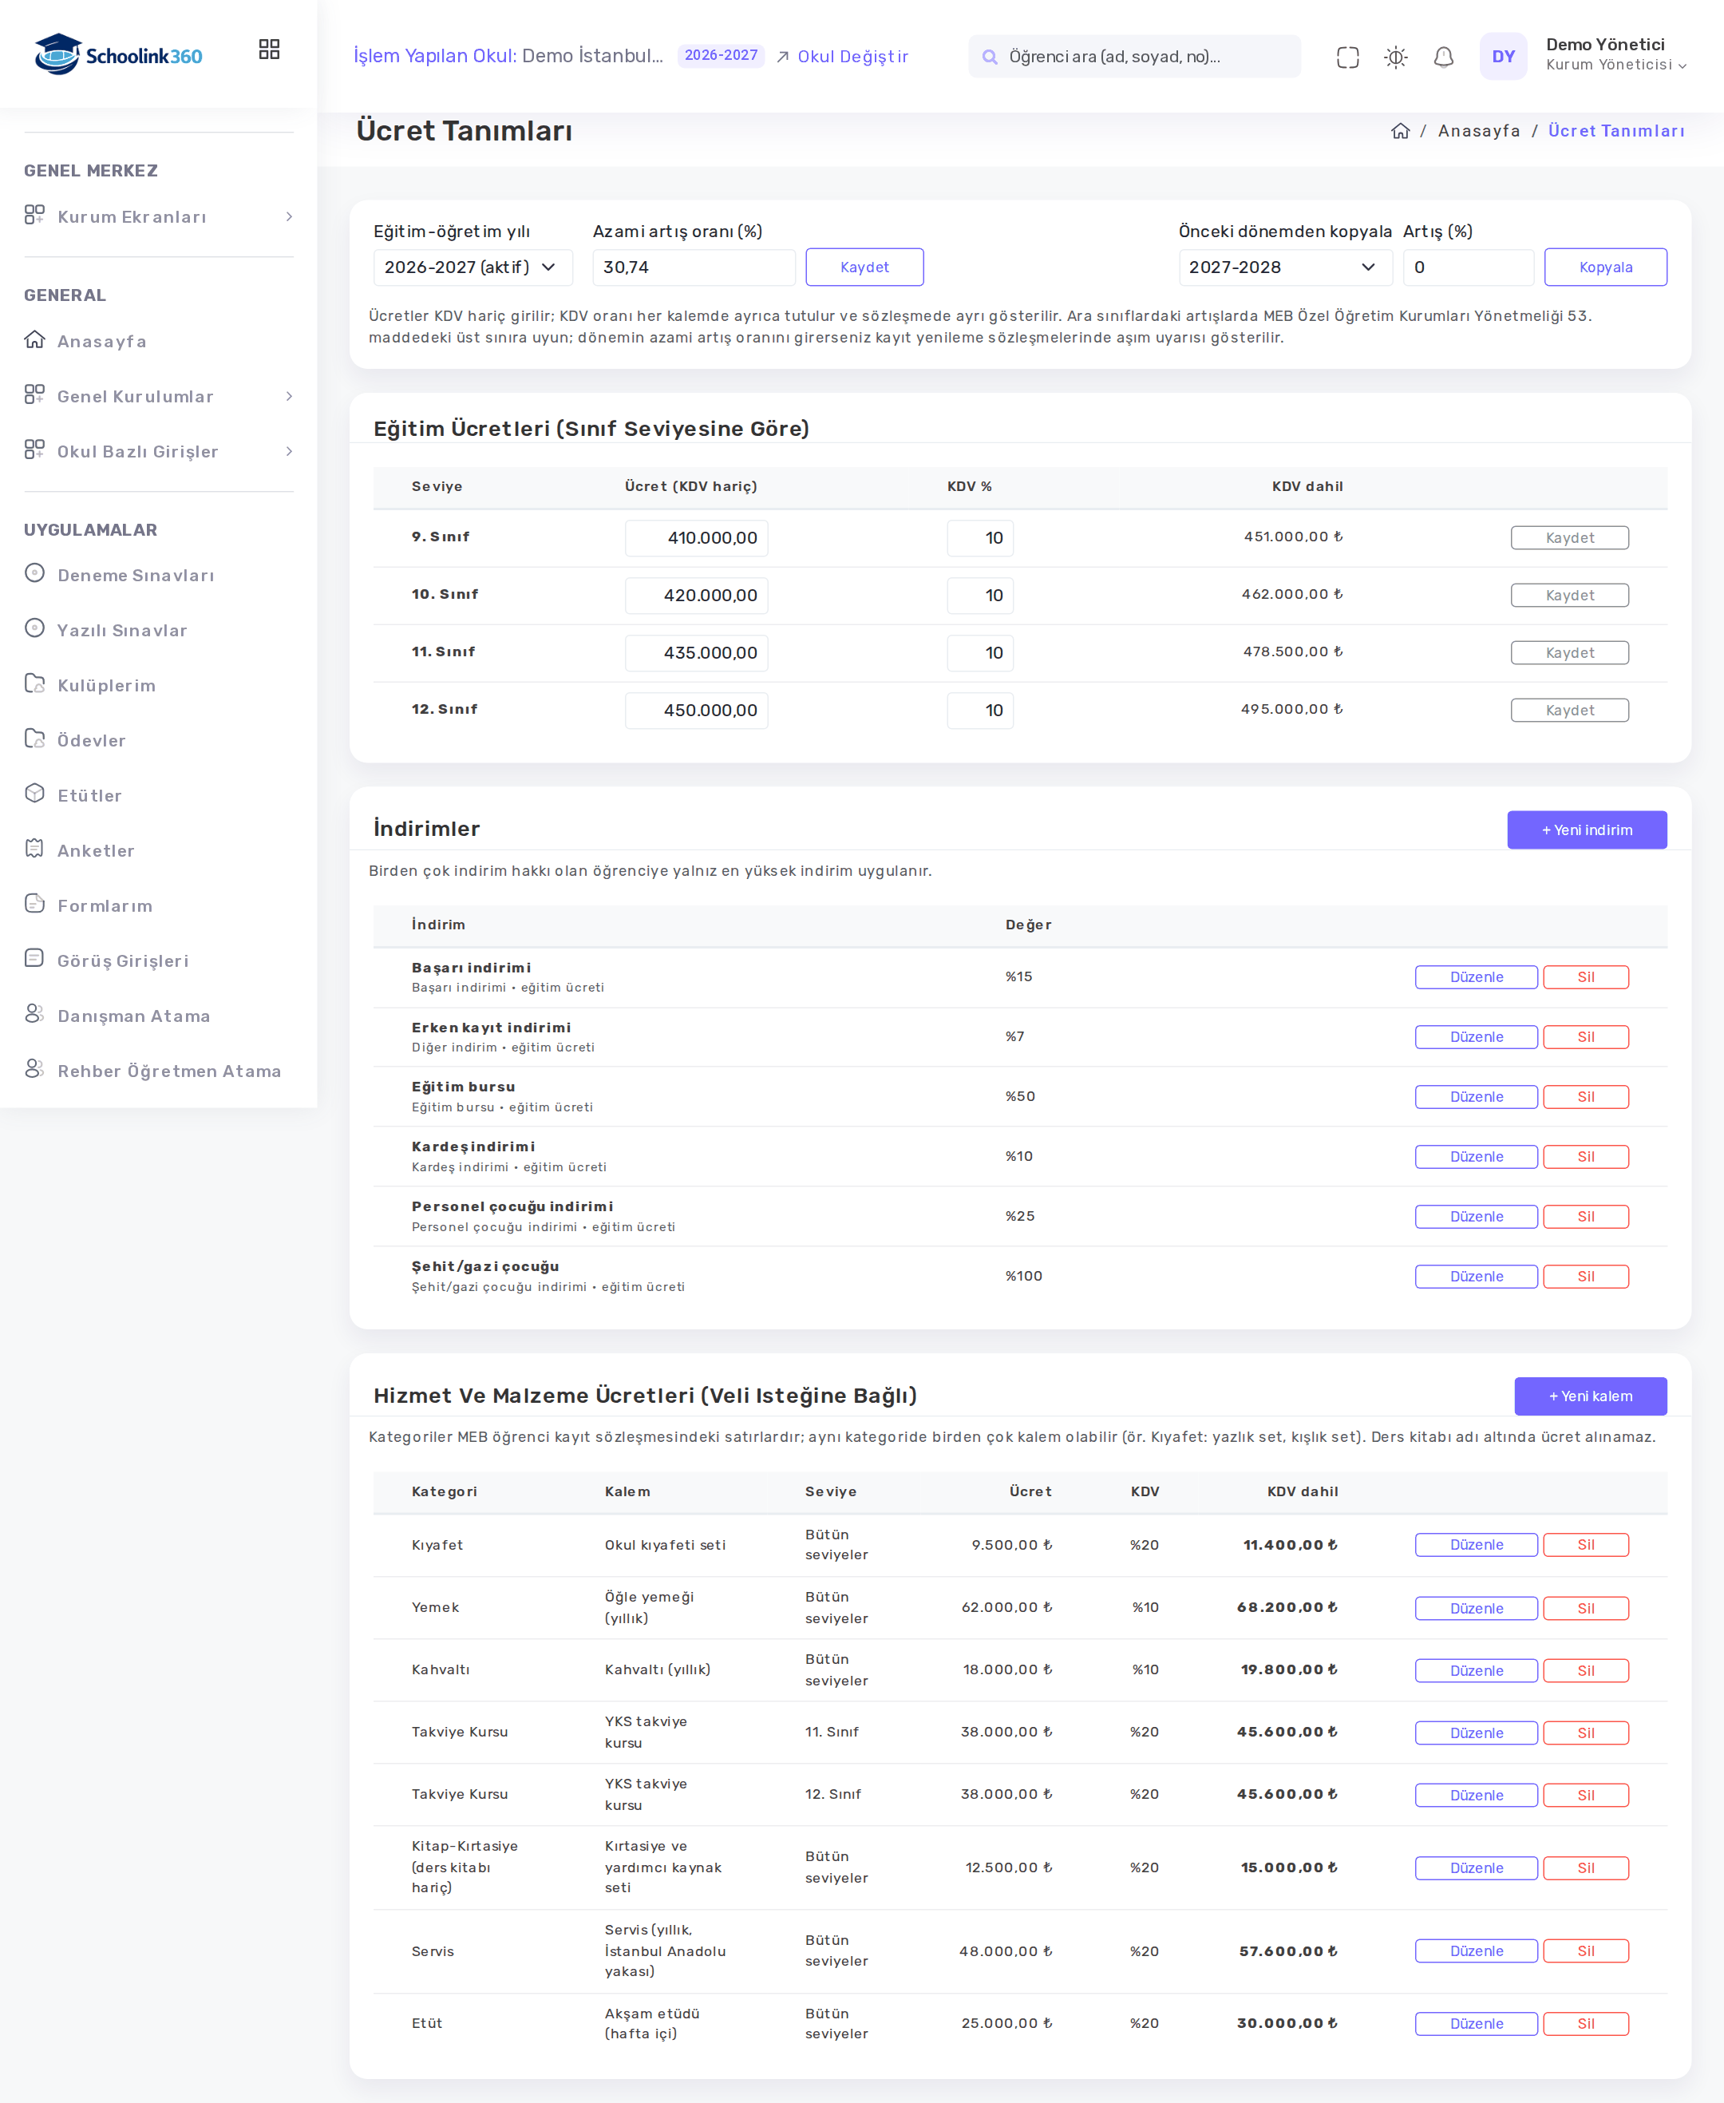
Task: Open Eğitim-öğretim yılı dropdown
Action: 473,267
